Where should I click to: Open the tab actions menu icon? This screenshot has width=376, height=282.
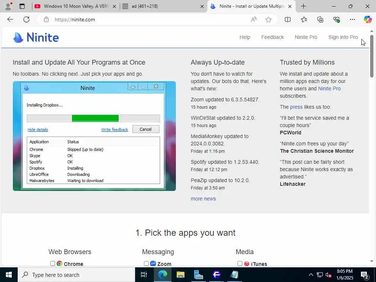22,6
